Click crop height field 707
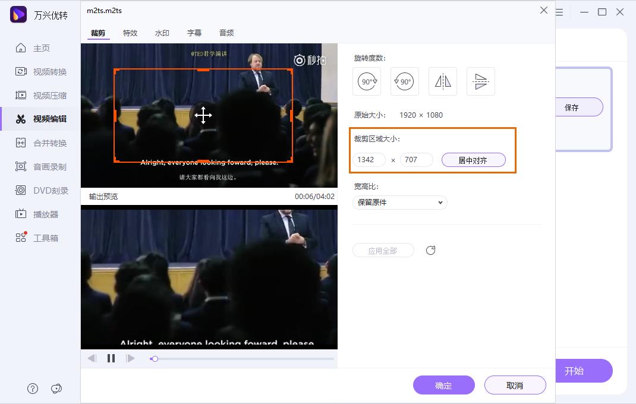This screenshot has height=404, width=636. (416, 159)
